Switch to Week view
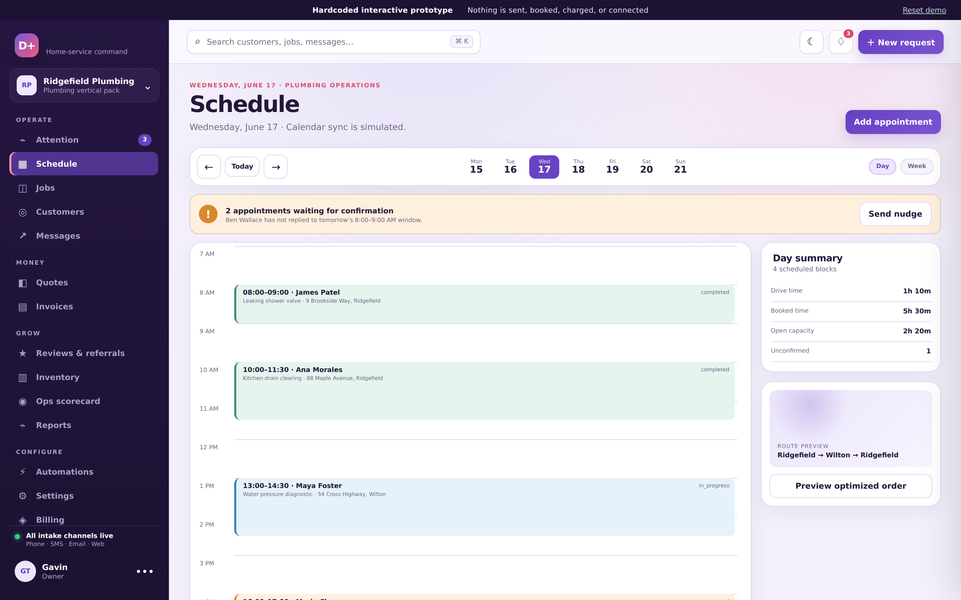Screen dimensions: 961x600 pyautogui.click(x=917, y=166)
